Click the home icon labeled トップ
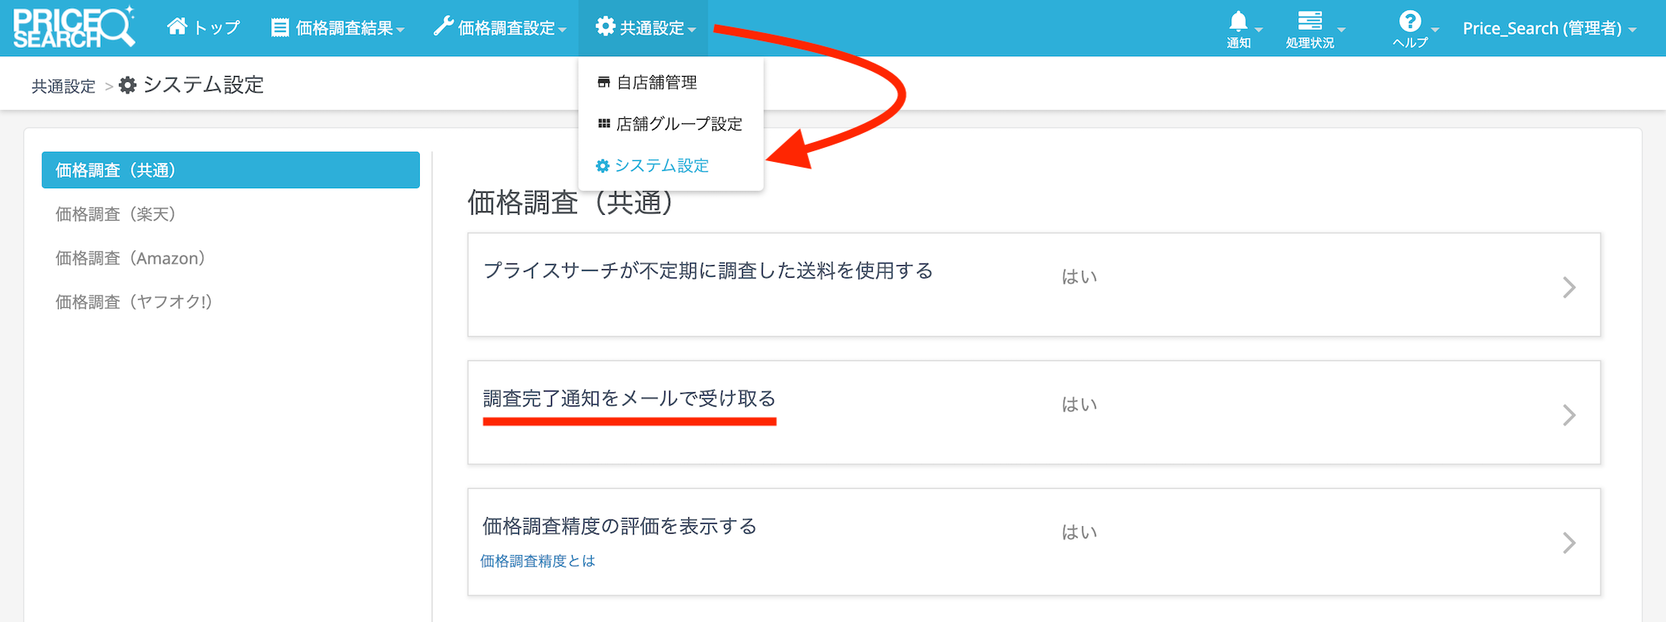Screen dimensions: 1666x622 177,26
